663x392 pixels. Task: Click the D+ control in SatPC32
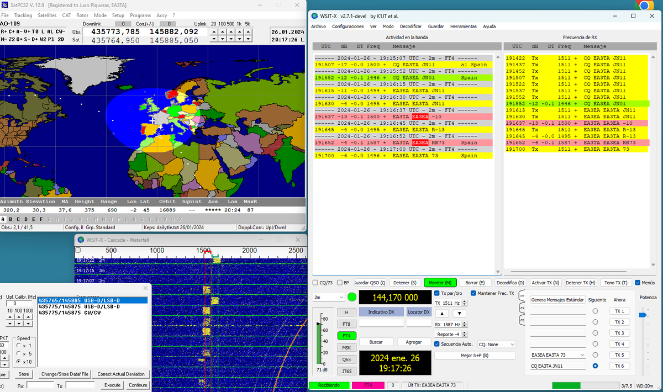pos(35,39)
